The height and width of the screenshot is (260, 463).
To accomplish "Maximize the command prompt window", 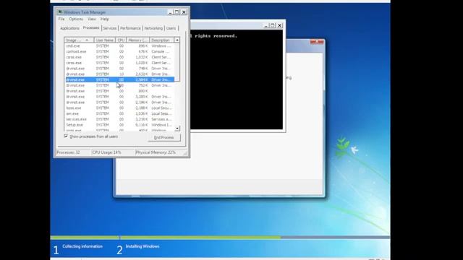I will coord(273,26).
